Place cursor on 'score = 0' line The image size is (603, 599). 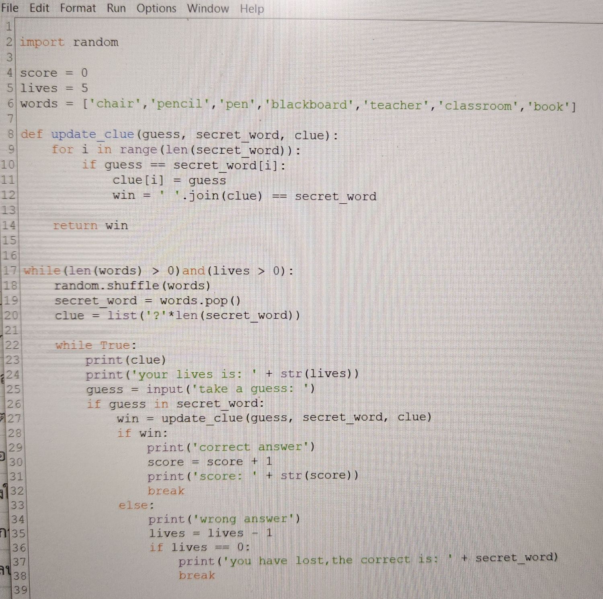pyautogui.click(x=54, y=73)
